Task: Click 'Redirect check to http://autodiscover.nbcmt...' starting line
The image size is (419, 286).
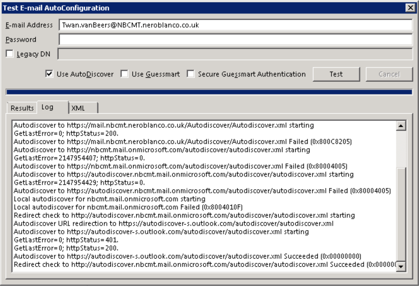Action: click(x=184, y=215)
